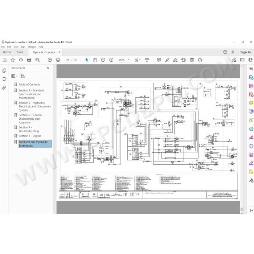Image resolution: width=254 pixels, height=254 pixels.
Task: Click the current page number field
Action: pos(67,60)
